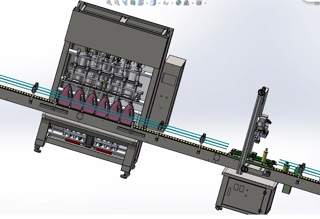Image resolution: width=320 pixels, height=219 pixels.
Task: Click the View Settings monitor icon
Action: click(x=199, y=3)
